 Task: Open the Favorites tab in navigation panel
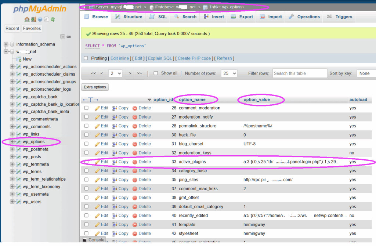coord(32,29)
